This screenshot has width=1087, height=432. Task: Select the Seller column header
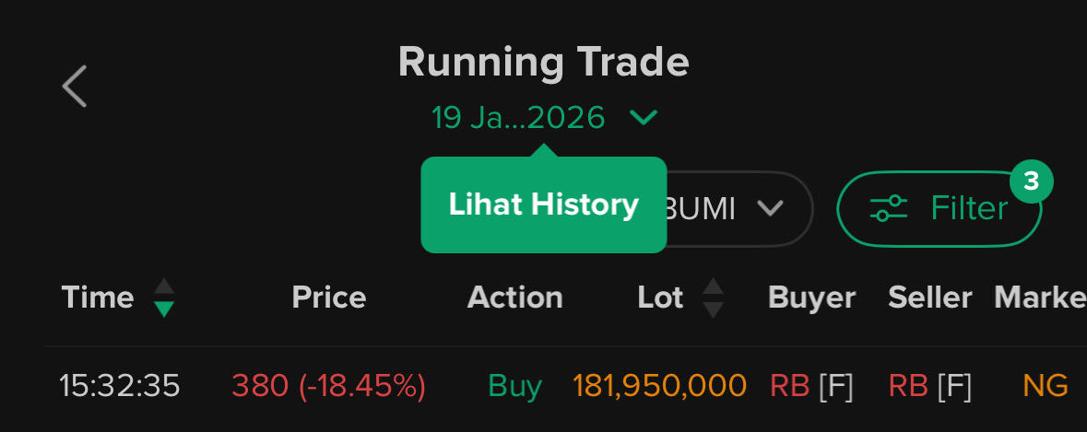(x=929, y=298)
